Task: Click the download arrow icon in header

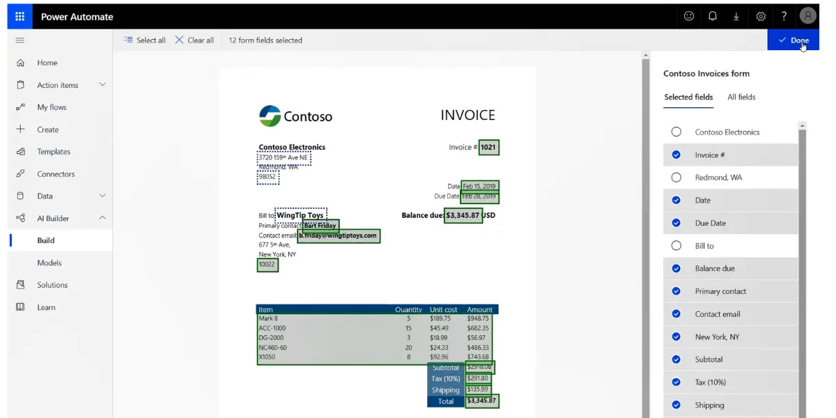Action: 736,17
